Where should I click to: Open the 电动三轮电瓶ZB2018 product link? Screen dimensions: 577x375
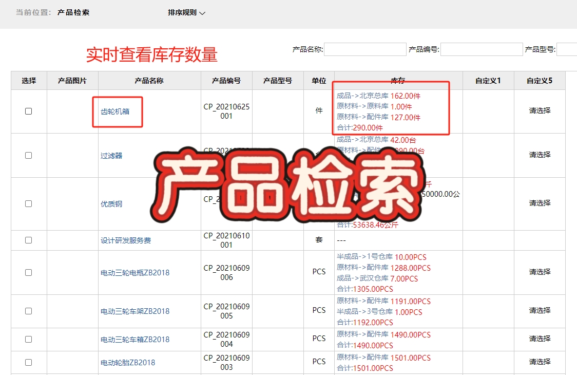click(x=135, y=273)
